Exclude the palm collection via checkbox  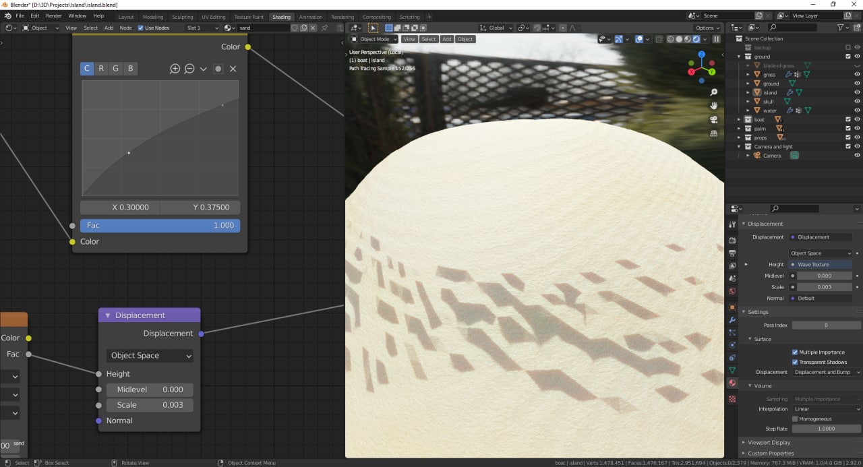coord(848,128)
